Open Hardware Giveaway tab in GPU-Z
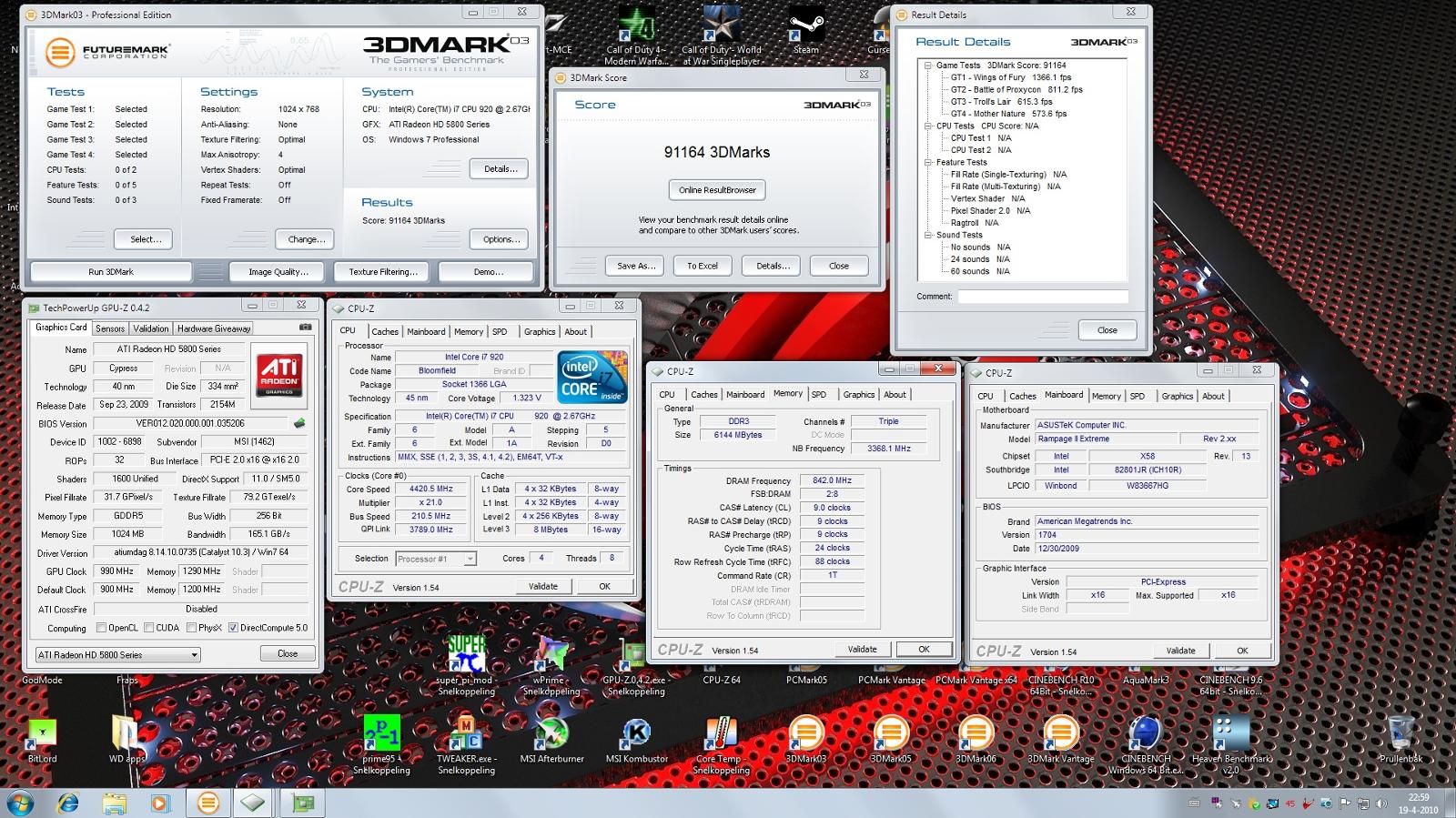This screenshot has height=818, width=1456. (214, 328)
